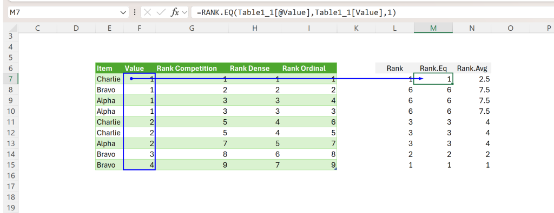The image size is (554, 213).
Task: Select Rank.Eq cell 6 in row 8
Action: click(433, 90)
